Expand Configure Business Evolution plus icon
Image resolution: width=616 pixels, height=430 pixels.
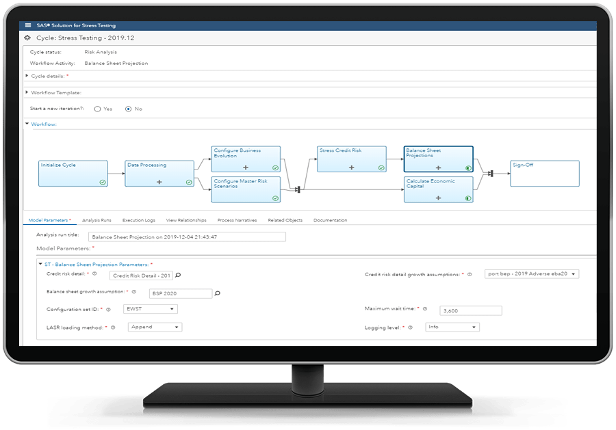pyautogui.click(x=246, y=167)
